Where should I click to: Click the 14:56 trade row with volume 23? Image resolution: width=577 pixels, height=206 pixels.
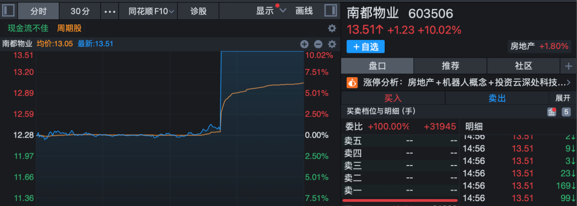click(x=519, y=173)
